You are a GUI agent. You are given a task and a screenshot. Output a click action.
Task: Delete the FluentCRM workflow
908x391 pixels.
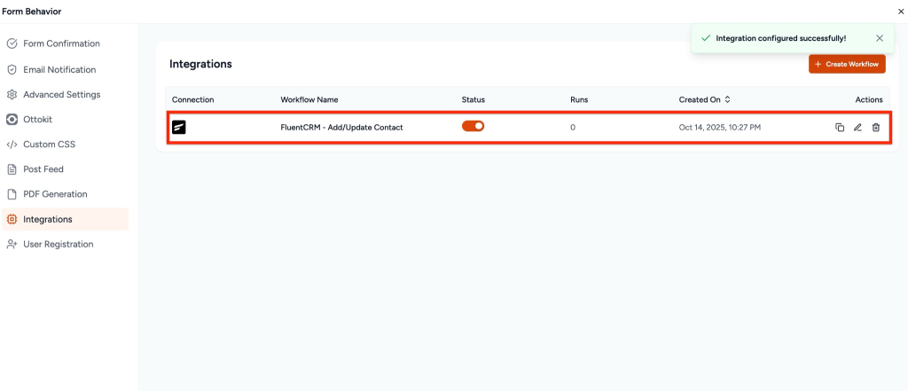point(875,128)
